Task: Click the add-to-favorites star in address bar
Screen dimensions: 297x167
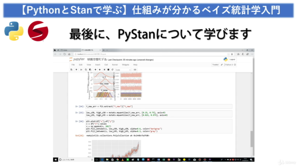Action: tap(232, 54)
